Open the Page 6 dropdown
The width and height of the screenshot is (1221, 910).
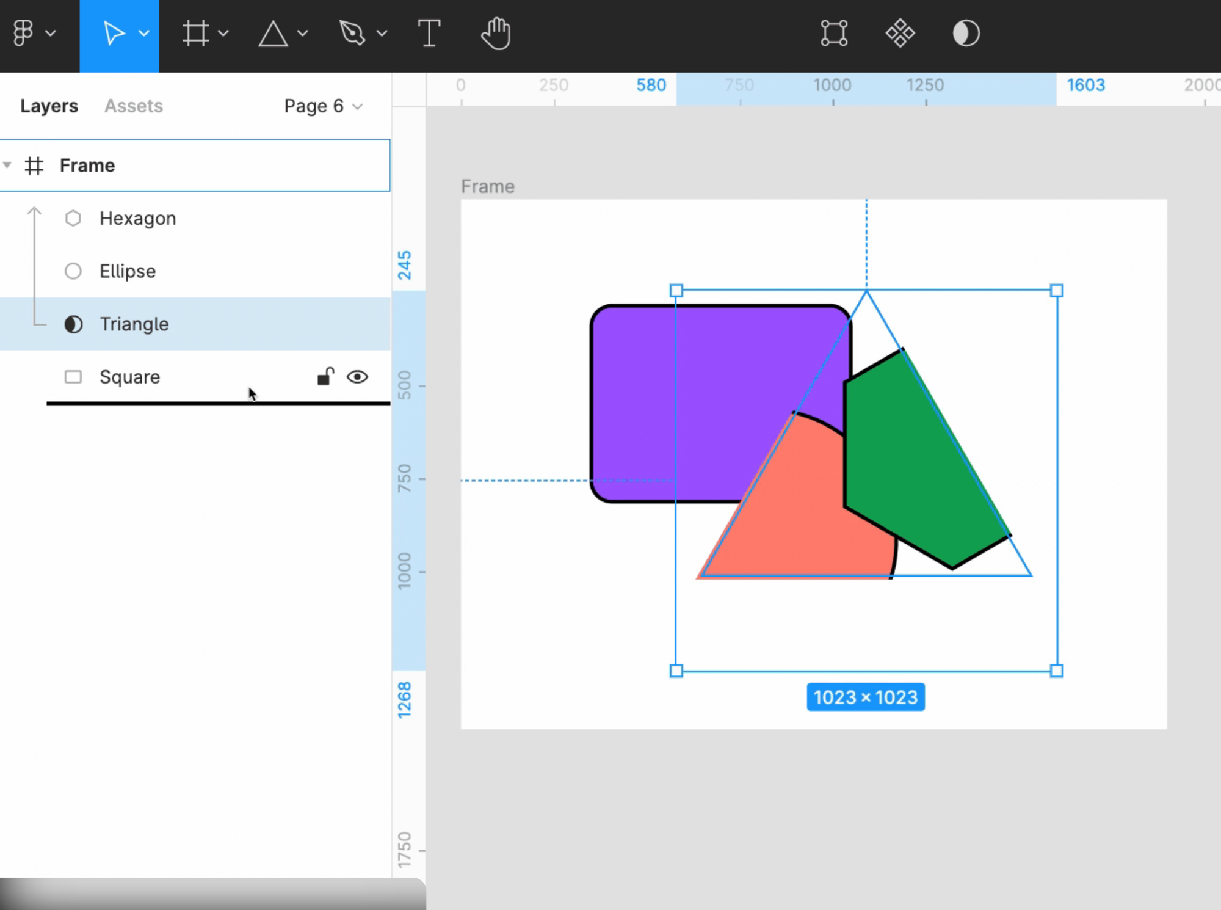pos(323,106)
